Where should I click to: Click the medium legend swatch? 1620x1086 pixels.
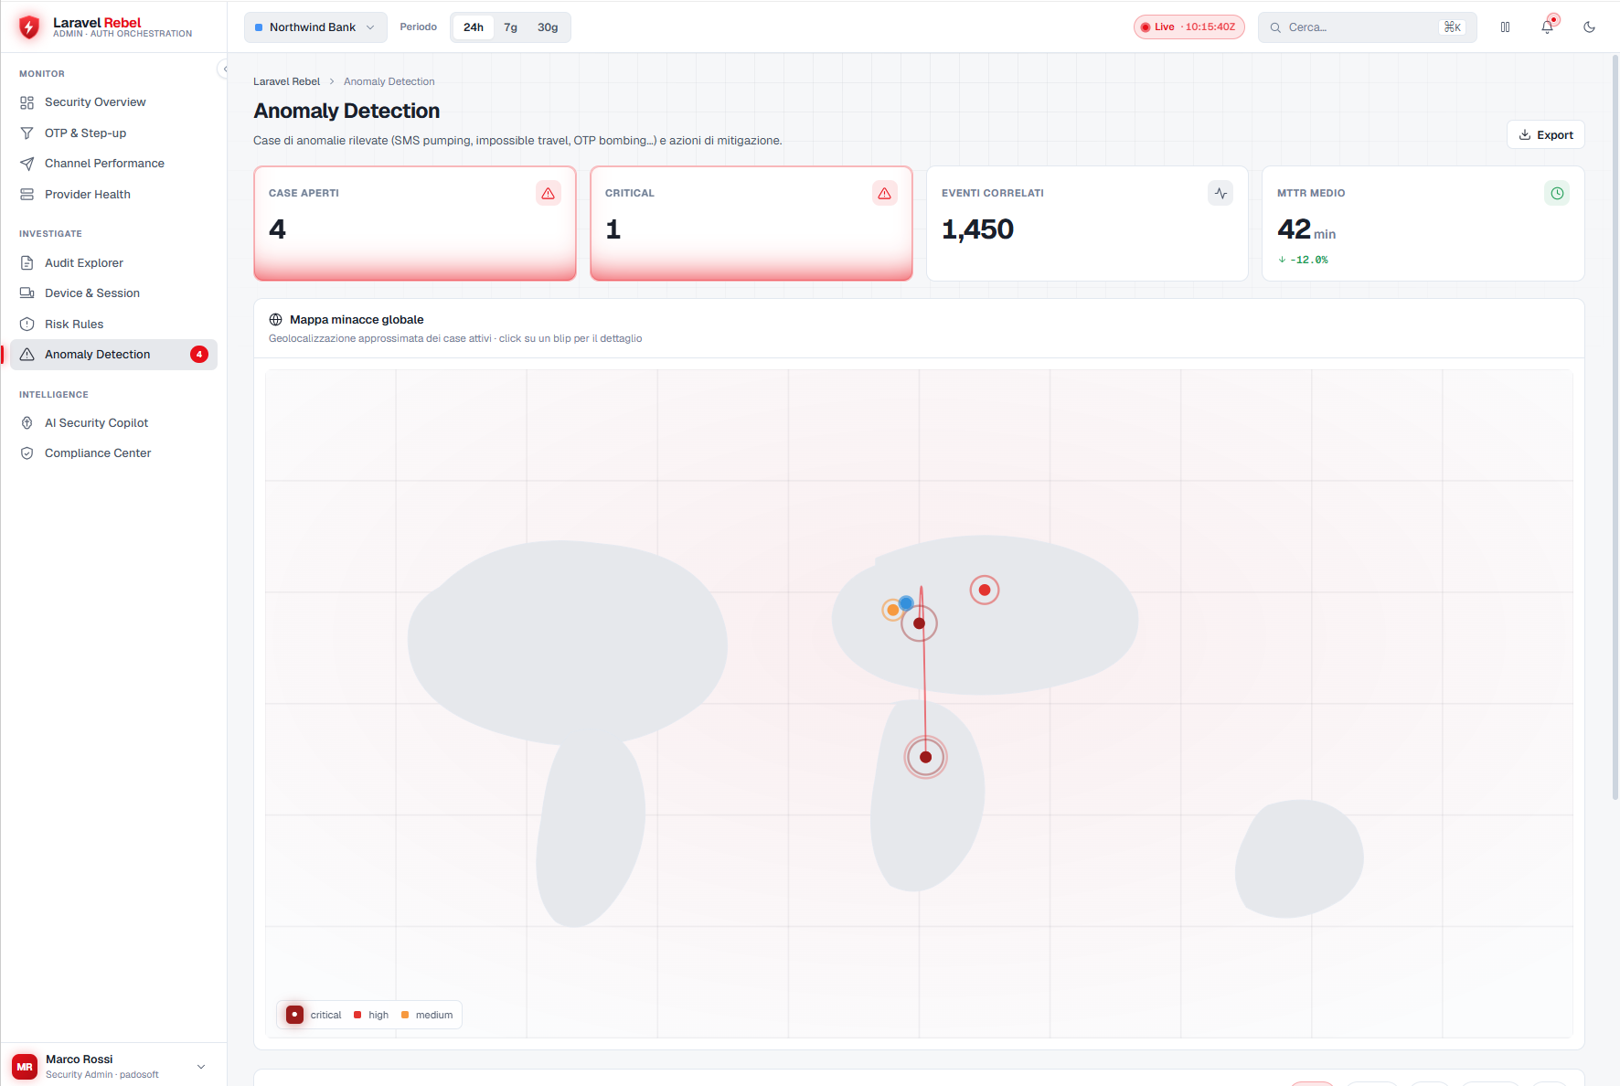(405, 1015)
